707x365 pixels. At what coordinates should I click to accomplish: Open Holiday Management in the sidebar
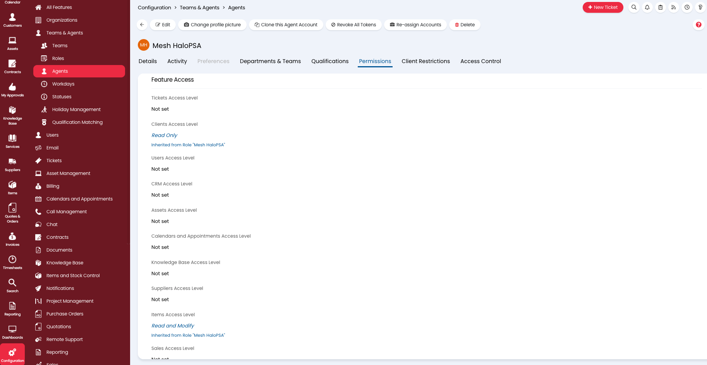(79, 110)
